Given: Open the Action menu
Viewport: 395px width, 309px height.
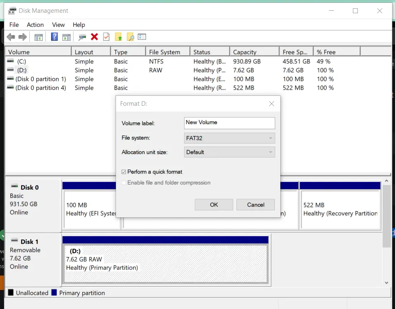Looking at the screenshot, I should click(x=35, y=25).
